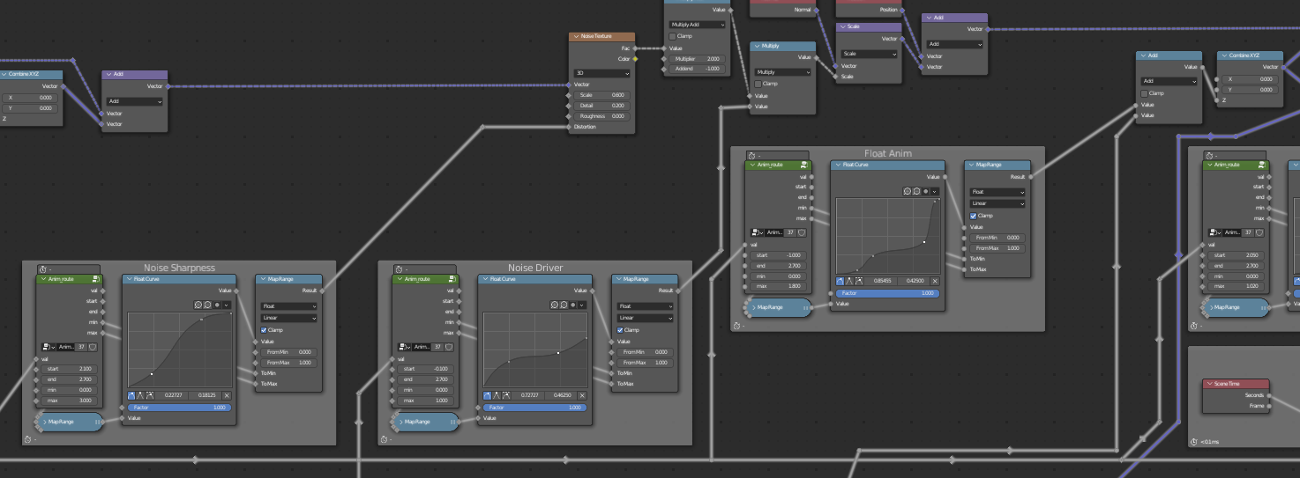Delete selected curve point in Noise Driver
Screen dimensions: 1300x478
pos(581,395)
